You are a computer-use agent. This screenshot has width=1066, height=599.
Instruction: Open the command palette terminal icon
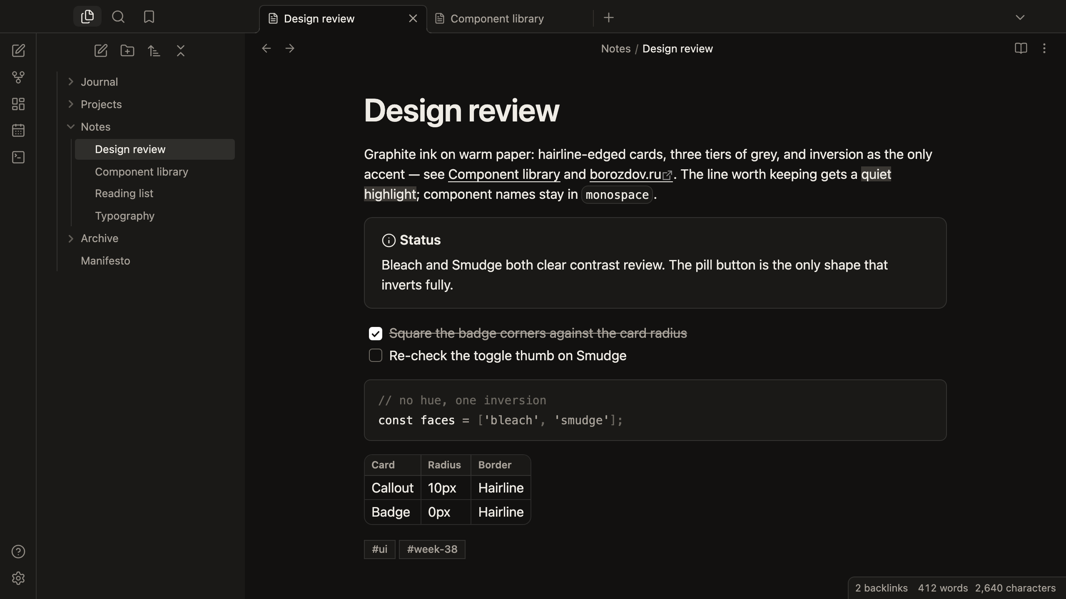[18, 157]
